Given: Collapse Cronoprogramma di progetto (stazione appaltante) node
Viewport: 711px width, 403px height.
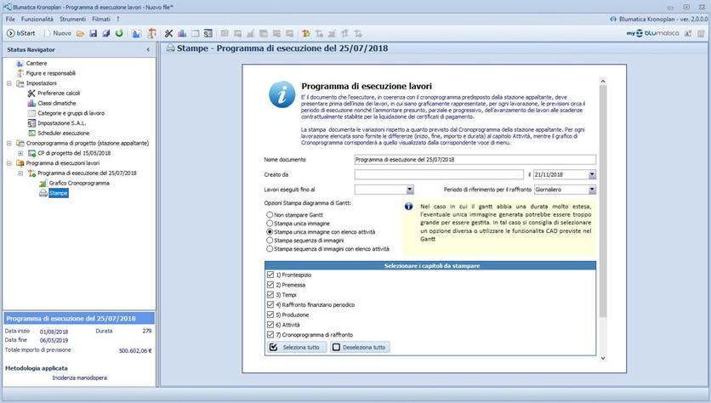Looking at the screenshot, I should point(9,143).
